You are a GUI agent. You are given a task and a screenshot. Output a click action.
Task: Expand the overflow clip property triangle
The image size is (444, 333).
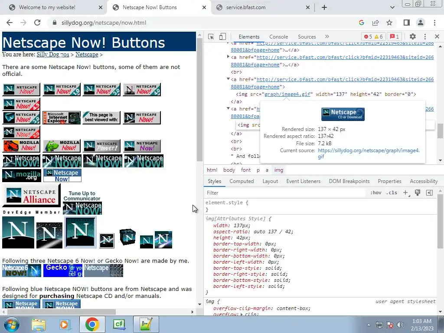tap(243, 314)
